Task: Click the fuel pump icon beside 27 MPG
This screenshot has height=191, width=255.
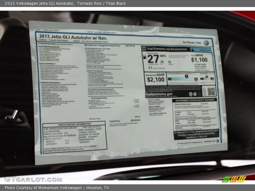Action: 144,57
